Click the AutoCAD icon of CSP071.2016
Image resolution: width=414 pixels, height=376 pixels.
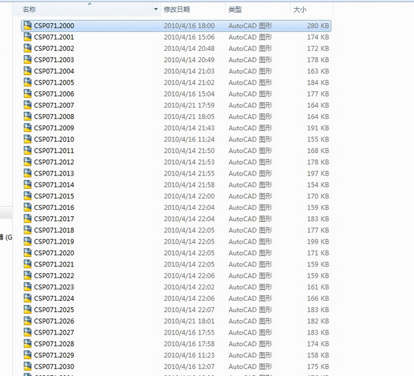point(28,207)
